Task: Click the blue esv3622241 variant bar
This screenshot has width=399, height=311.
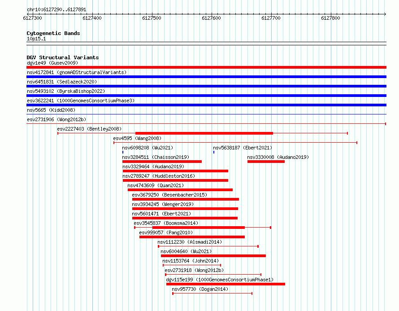Action: (206, 105)
